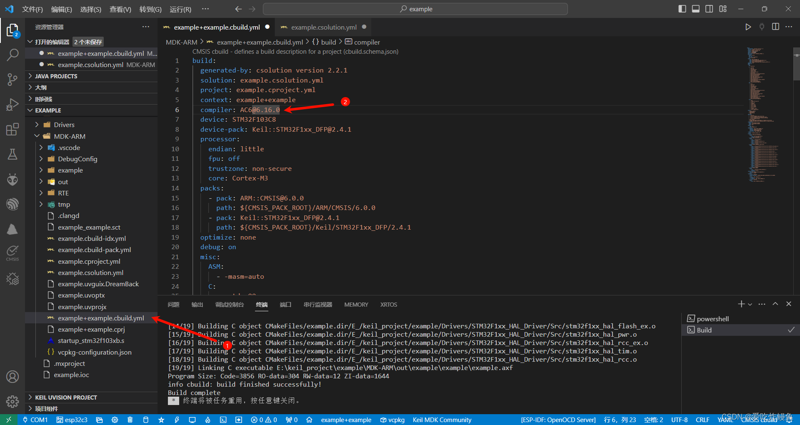Click the star icon in status bar

(161, 420)
